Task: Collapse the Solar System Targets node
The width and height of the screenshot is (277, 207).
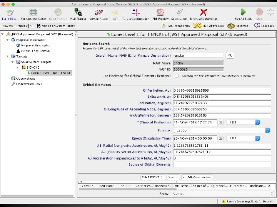Action: click(12, 62)
